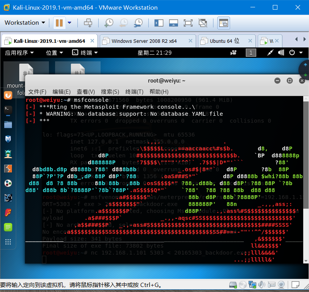This screenshot has height=292, width=309.
Task: Open the 搜索(S) terminal menu
Action: pos(110,92)
